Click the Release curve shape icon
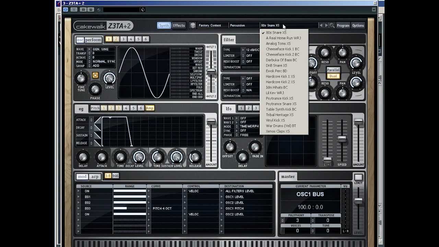The image size is (439, 247). point(97,143)
